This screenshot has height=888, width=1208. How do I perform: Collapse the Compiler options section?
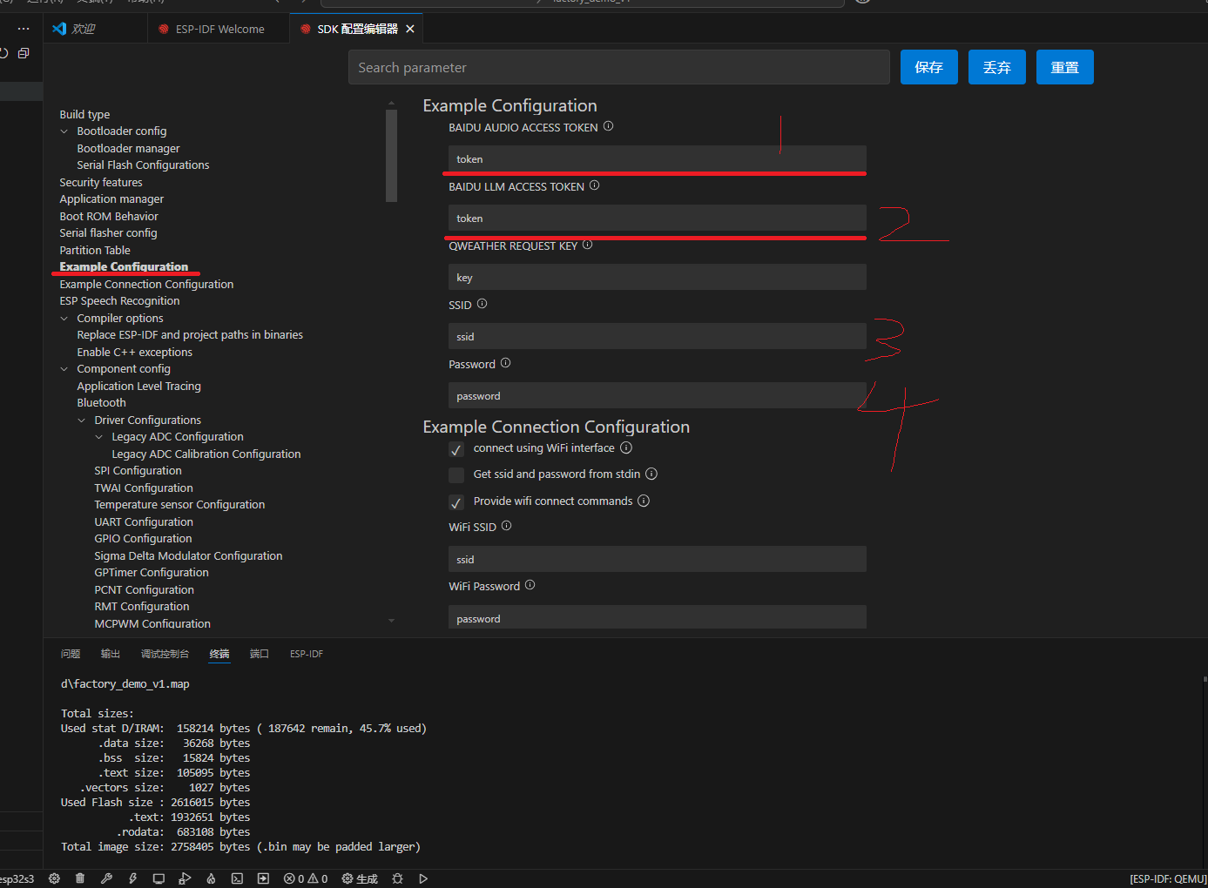point(64,319)
